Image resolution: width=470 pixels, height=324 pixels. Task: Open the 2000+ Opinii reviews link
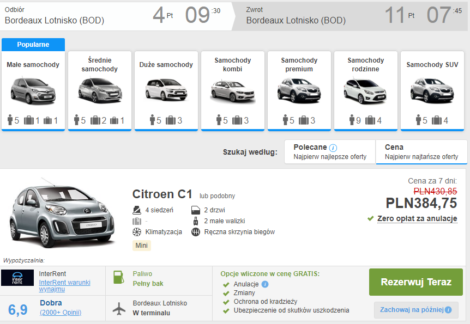click(61, 313)
